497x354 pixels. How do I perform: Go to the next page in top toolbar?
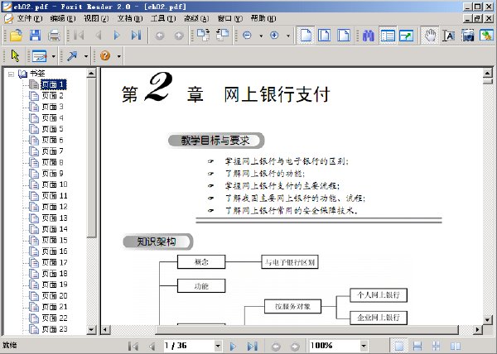[x=117, y=35]
